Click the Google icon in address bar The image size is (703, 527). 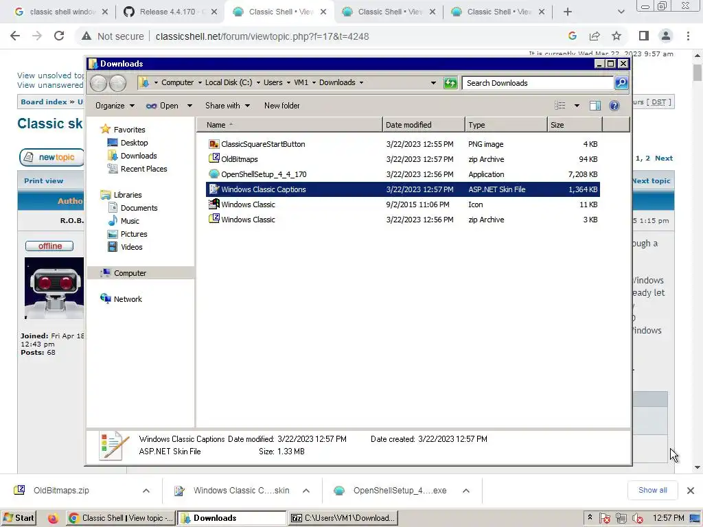573,36
